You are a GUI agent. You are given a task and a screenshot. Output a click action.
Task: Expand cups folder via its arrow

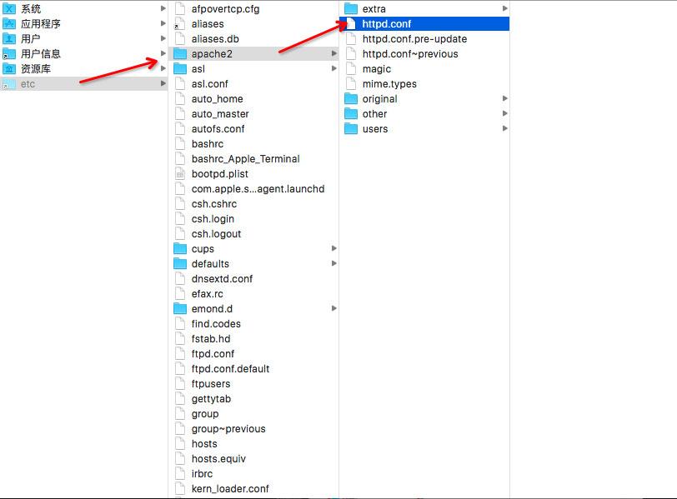[x=334, y=248]
